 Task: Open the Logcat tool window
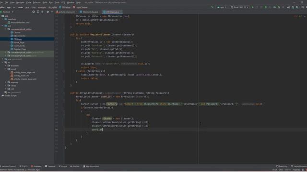(x=63, y=166)
